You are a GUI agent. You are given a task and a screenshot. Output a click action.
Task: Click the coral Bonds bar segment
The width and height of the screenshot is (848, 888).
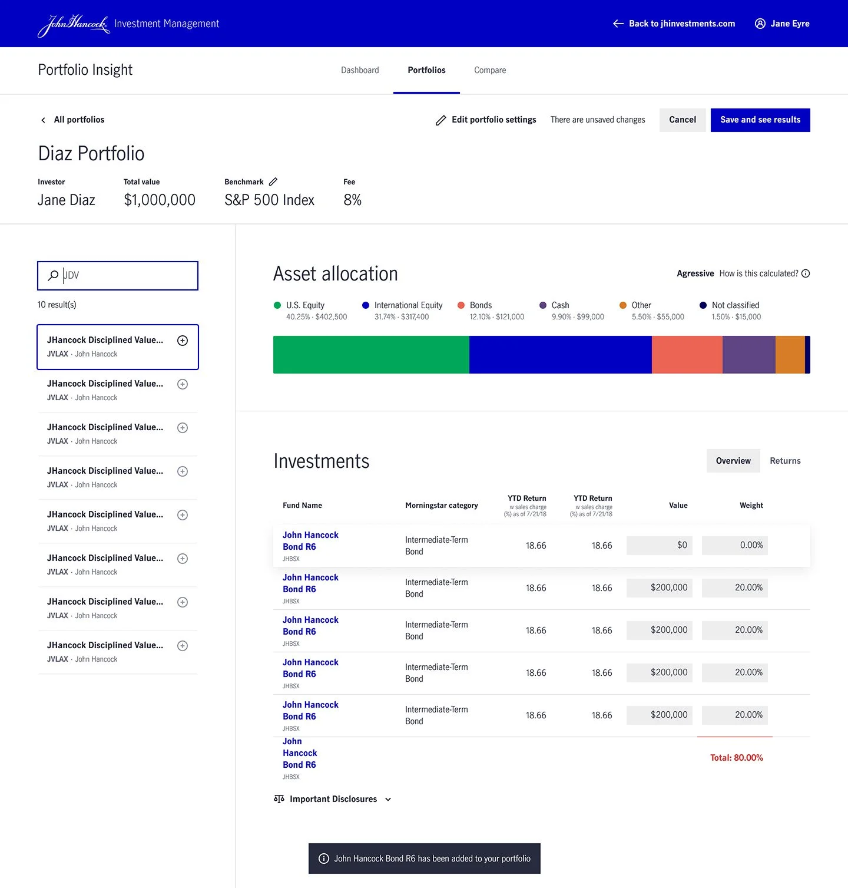tap(687, 355)
